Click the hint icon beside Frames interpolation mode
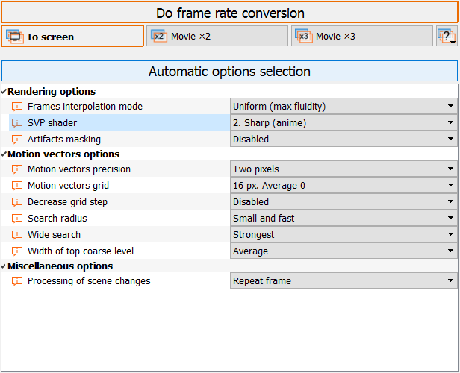Image resolution: width=460 pixels, height=373 pixels. click(x=17, y=107)
